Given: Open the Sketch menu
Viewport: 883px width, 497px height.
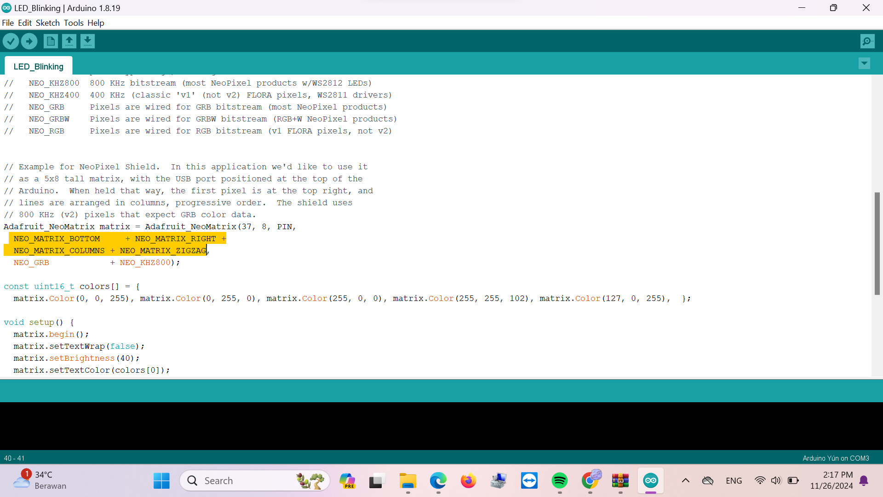Looking at the screenshot, I should click(47, 23).
